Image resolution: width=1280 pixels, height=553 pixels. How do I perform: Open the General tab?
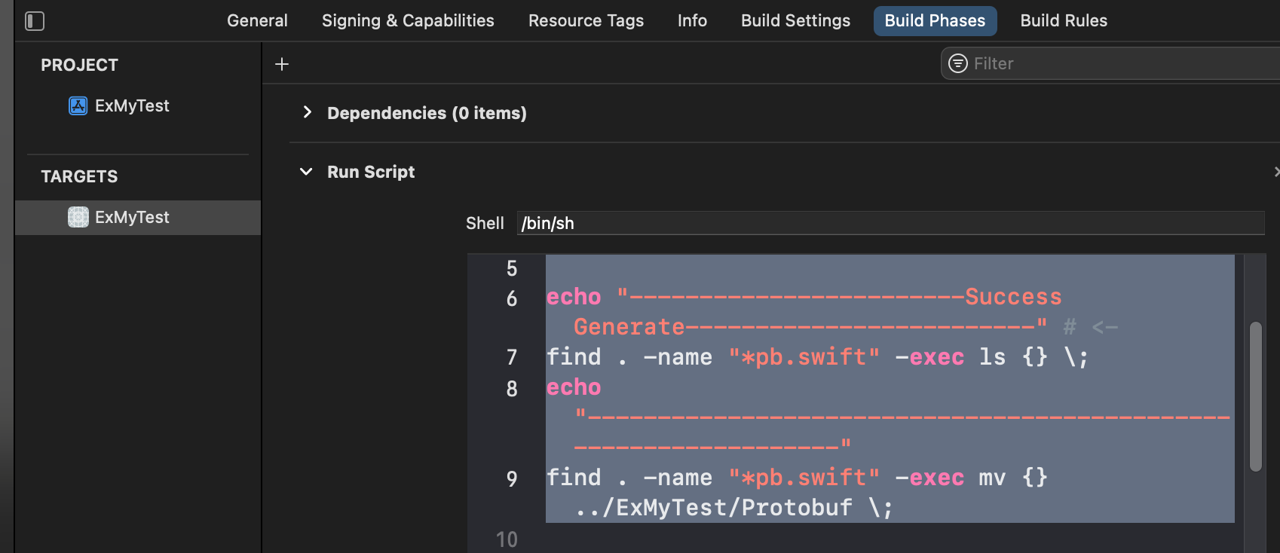pyautogui.click(x=257, y=21)
